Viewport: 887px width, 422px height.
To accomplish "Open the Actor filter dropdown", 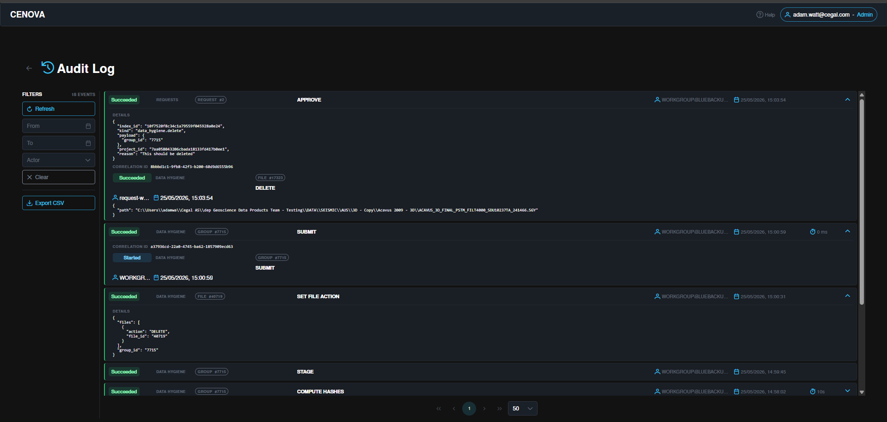I will pos(59,160).
